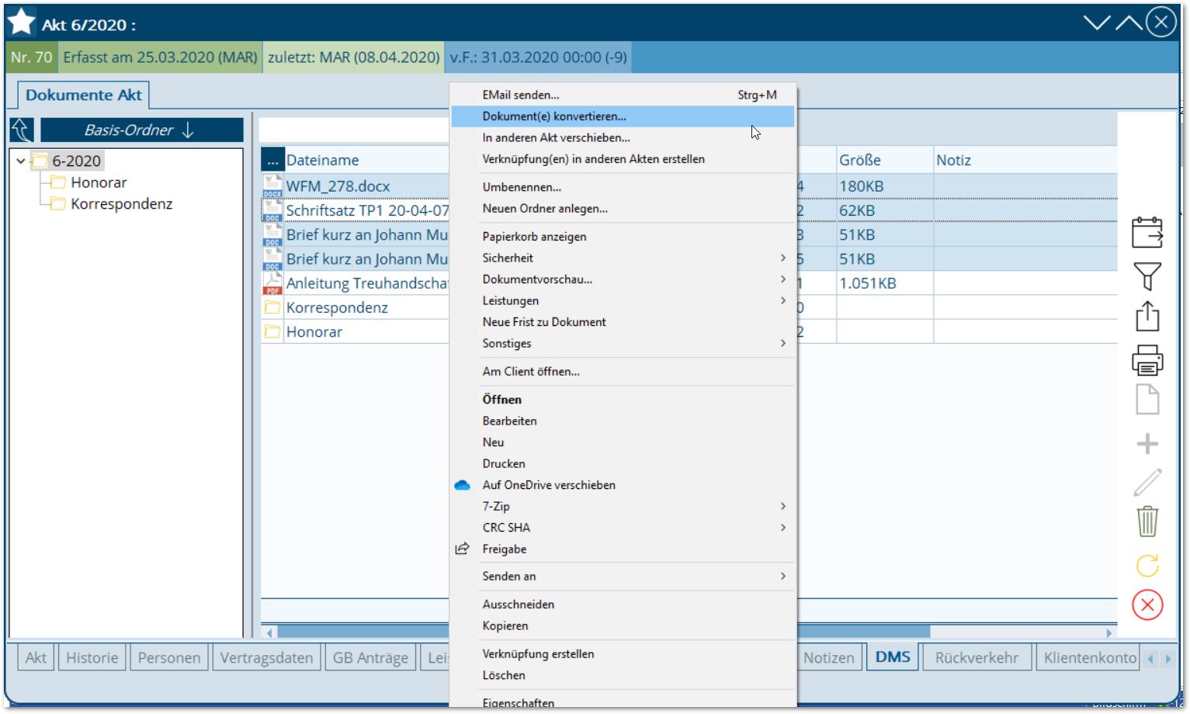This screenshot has height=714, width=1190.
Task: Open the Personen tab
Action: point(169,657)
